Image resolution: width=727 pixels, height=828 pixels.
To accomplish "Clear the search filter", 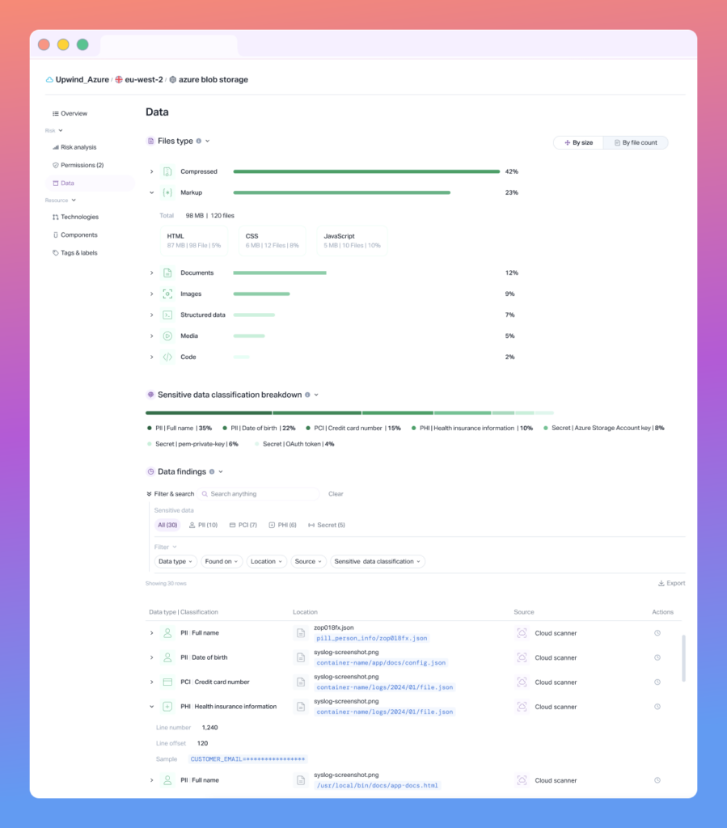I will click(336, 493).
